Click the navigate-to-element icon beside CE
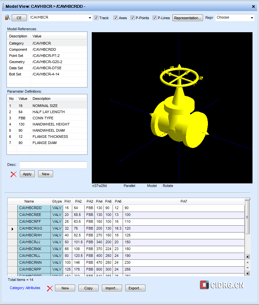Viewport: 259px width, 305px height. [7, 18]
